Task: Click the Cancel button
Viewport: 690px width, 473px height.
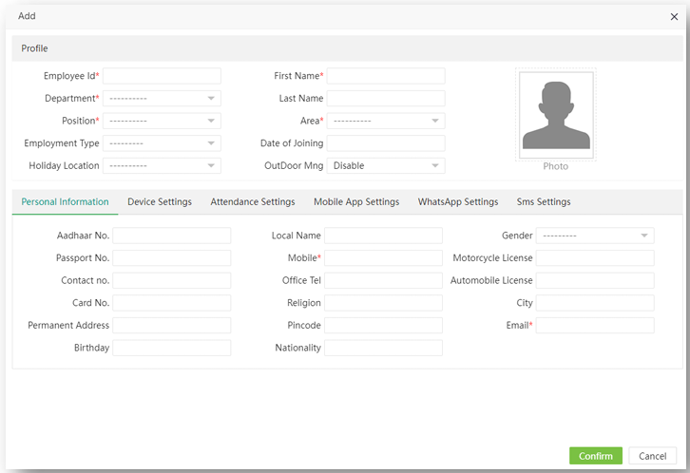Action: click(x=652, y=456)
